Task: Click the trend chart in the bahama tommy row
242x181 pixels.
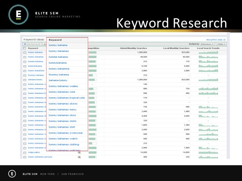Action: pos(208,80)
